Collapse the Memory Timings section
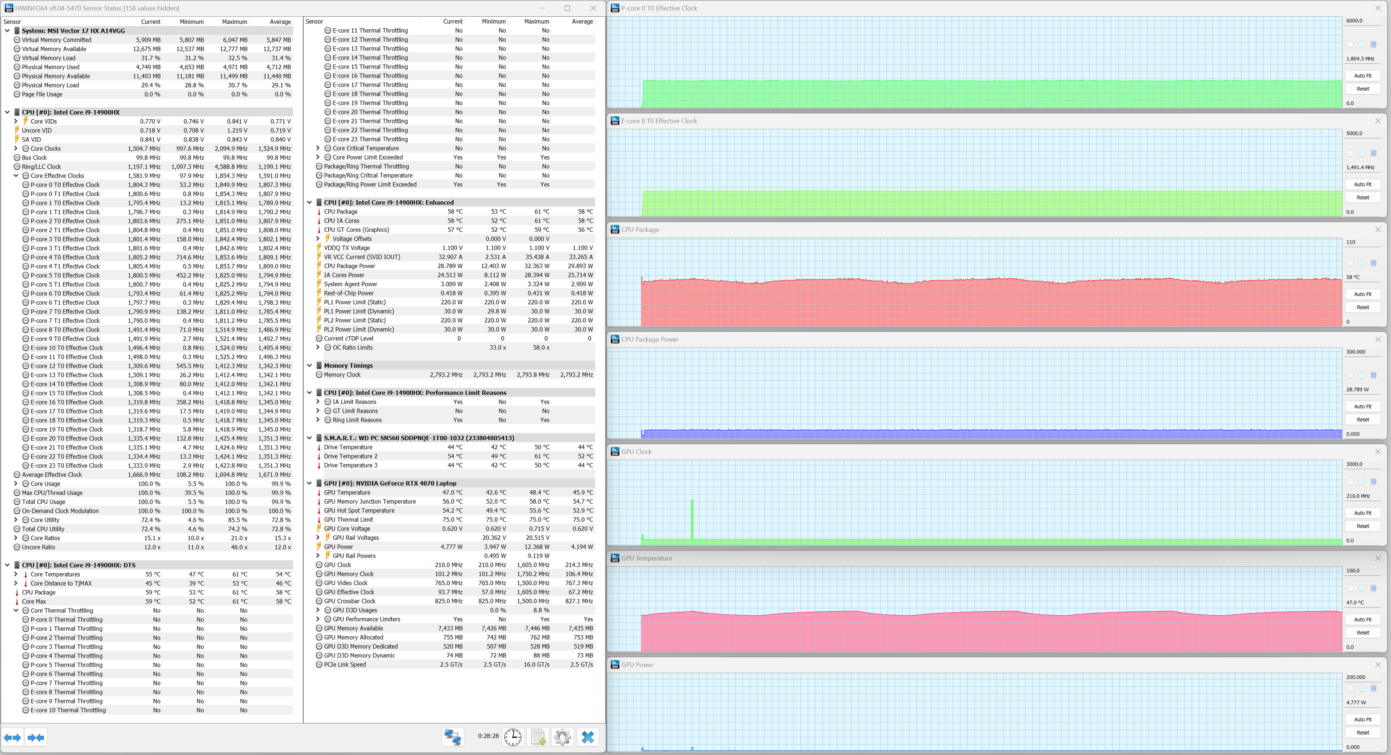The height and width of the screenshot is (755, 1391). click(309, 365)
